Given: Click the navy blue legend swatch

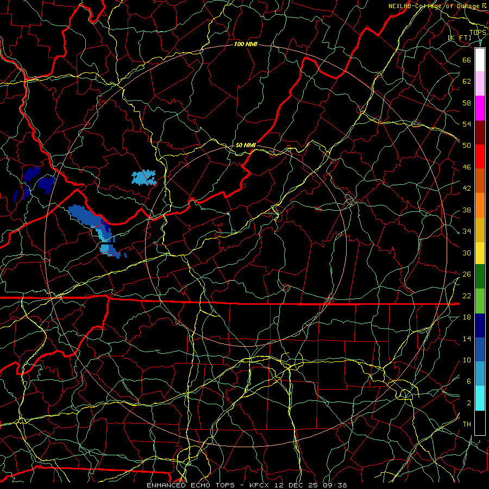Looking at the screenshot, I should [x=480, y=325].
